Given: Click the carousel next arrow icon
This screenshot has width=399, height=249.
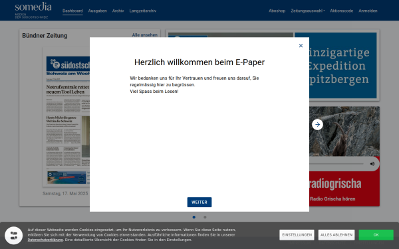Looking at the screenshot, I should tap(317, 125).
